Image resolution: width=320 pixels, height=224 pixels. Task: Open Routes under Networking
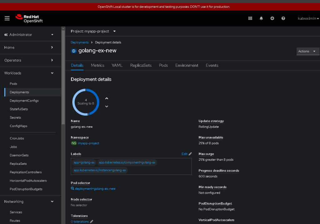tap(15, 221)
